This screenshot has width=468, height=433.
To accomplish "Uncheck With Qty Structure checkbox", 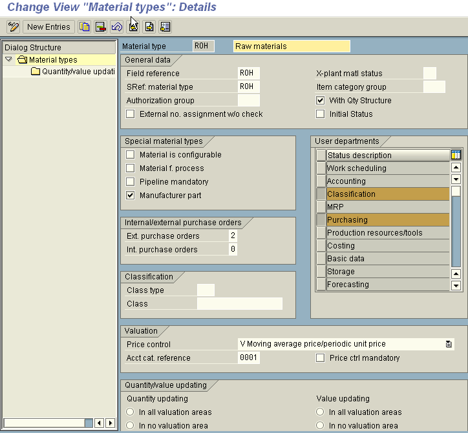I will (x=320, y=101).
